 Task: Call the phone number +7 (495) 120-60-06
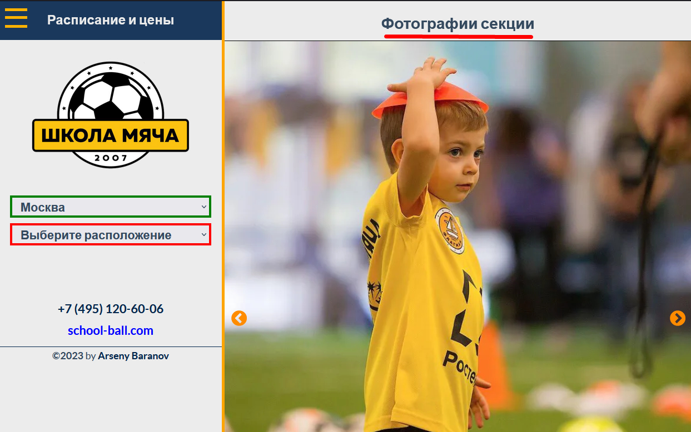click(x=111, y=309)
